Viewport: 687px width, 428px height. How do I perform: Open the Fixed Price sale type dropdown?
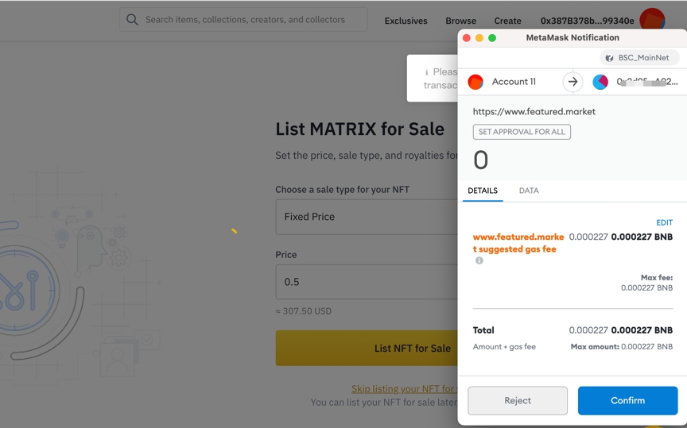coord(367,217)
